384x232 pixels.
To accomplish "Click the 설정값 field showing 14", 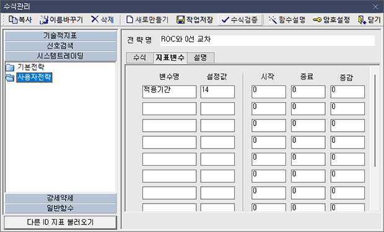I will click(x=217, y=92).
